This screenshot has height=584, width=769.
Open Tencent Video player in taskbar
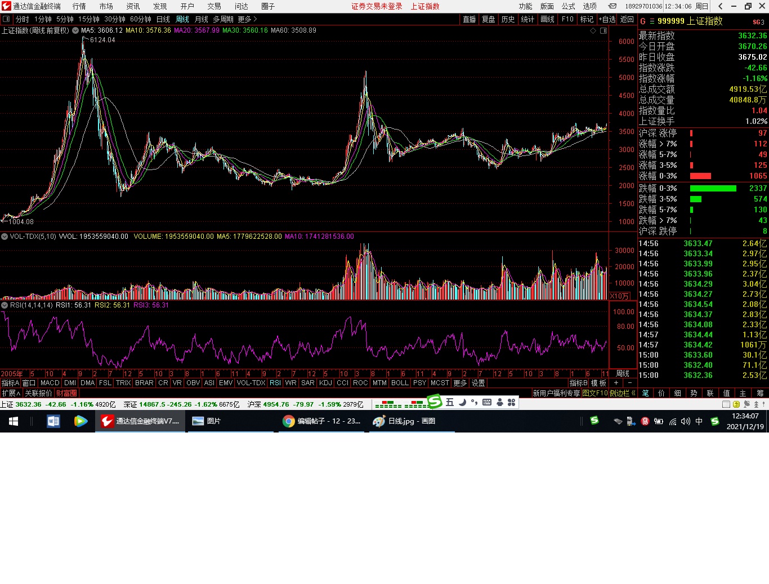click(81, 421)
